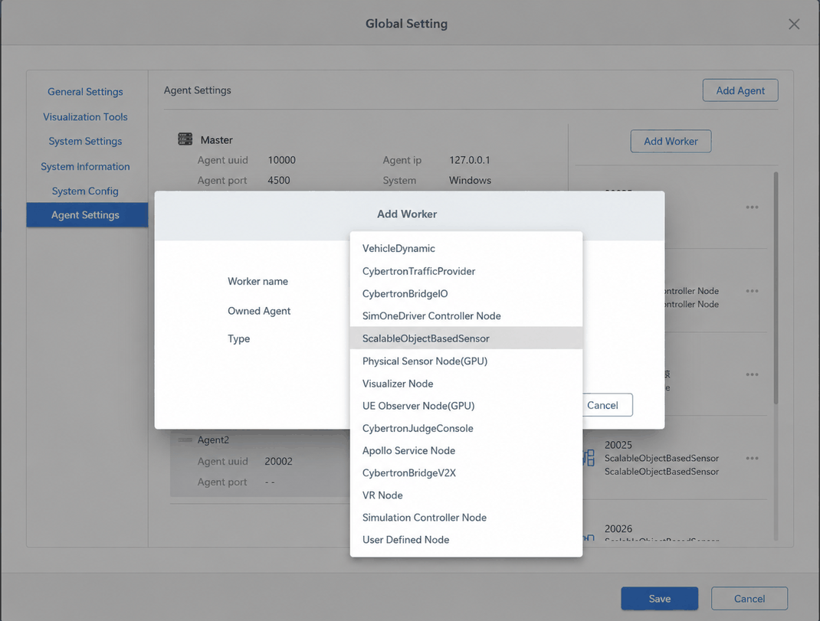The height and width of the screenshot is (621, 820).
Task: Select CybertronJudgeConsole option
Action: click(x=466, y=428)
